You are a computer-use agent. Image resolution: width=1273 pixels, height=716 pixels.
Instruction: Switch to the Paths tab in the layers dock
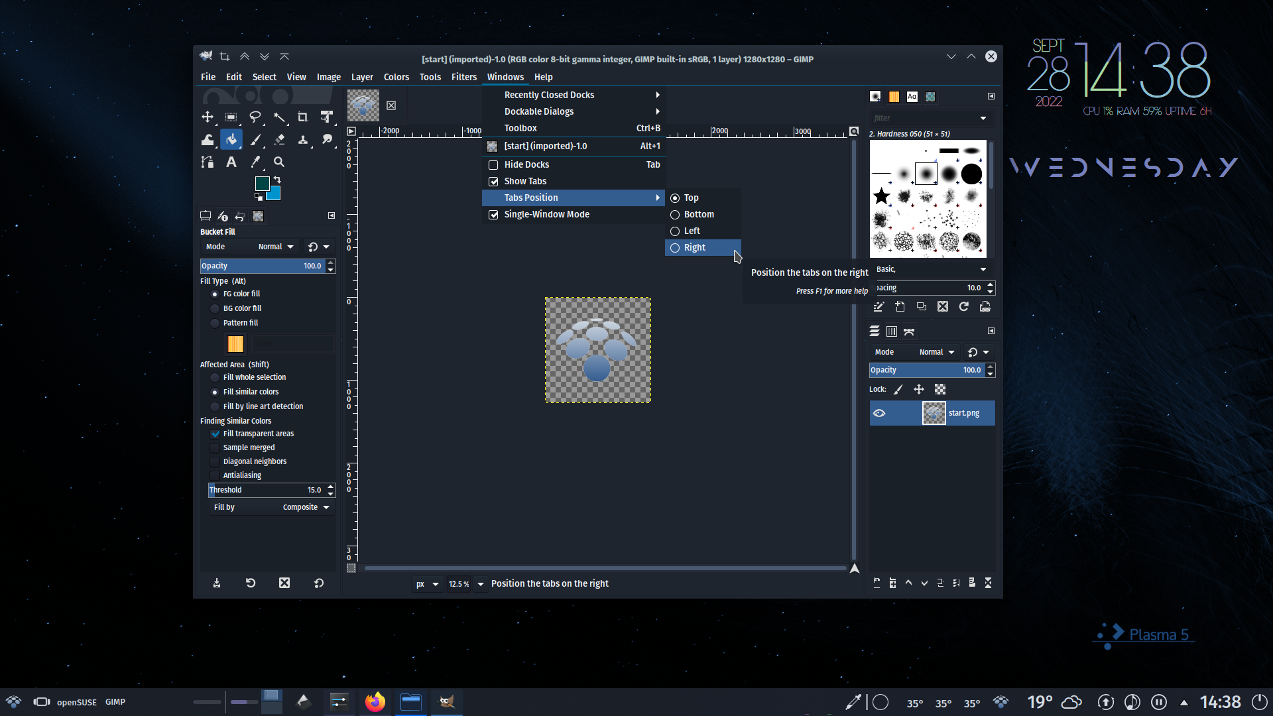pyautogui.click(x=909, y=331)
